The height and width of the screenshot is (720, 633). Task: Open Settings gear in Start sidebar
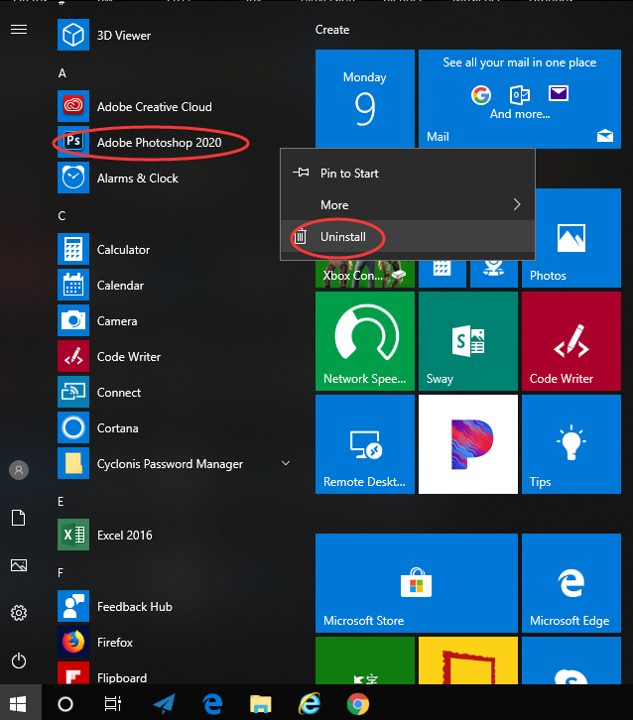tap(19, 613)
